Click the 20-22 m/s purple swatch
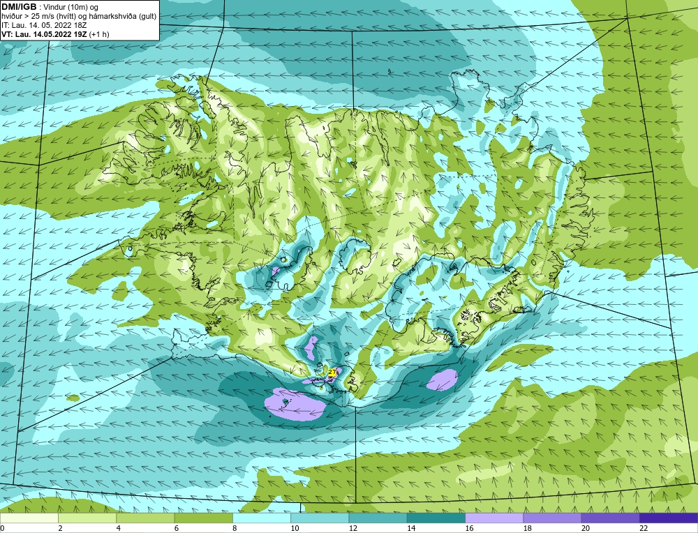The width and height of the screenshot is (698, 533). click(x=610, y=518)
